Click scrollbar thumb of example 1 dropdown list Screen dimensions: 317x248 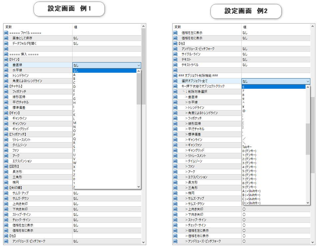coord(139,89)
